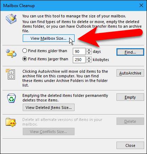Close the Mailbox Cleanup dialog with X
Image resolution: width=147 pixels, height=154 pixels.
pos(141,5)
